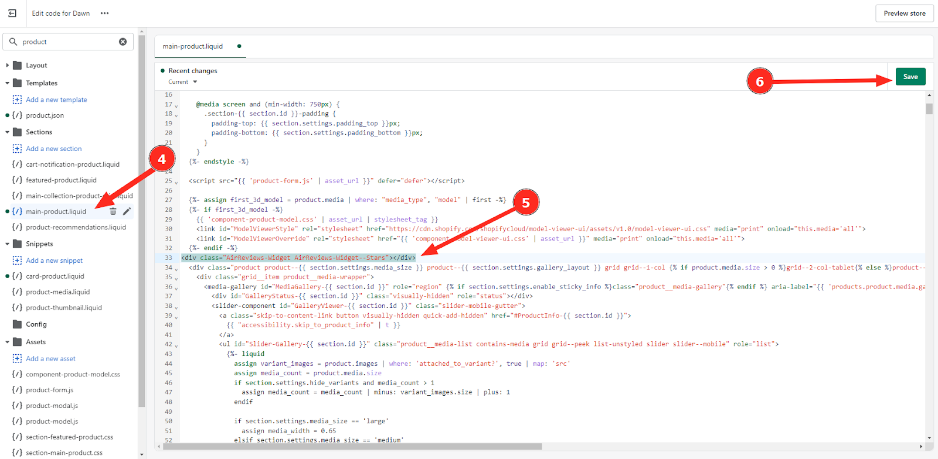Image resolution: width=938 pixels, height=459 pixels.
Task: Click the plus icon beside Add a new section
Action: [x=17, y=149]
